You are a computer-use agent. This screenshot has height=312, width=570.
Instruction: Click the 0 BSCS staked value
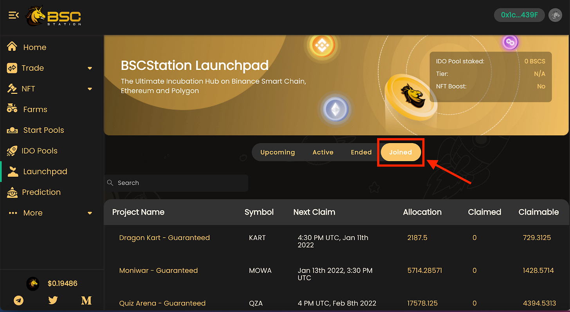pyautogui.click(x=535, y=61)
